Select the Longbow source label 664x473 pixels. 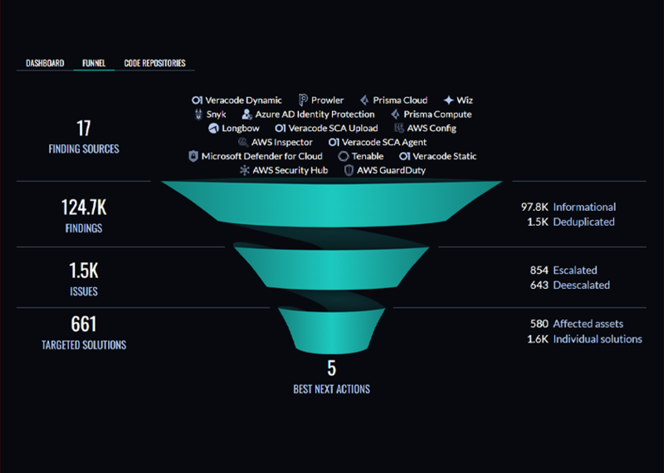coord(240,128)
